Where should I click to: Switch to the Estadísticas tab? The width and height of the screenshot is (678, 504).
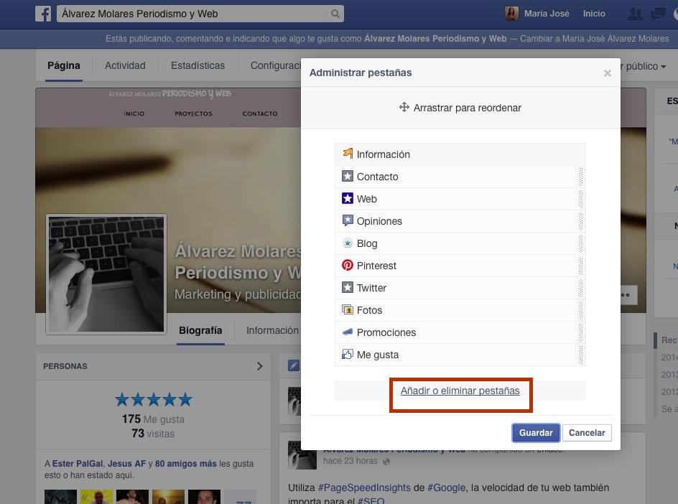(198, 66)
